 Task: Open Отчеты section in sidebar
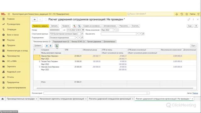[10, 77]
